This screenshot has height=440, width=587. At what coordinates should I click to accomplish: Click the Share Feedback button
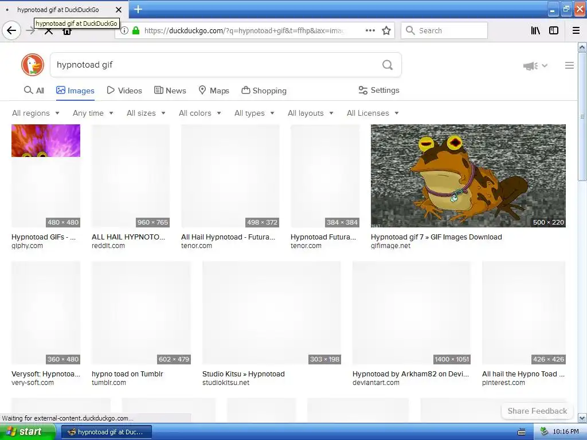point(537,411)
